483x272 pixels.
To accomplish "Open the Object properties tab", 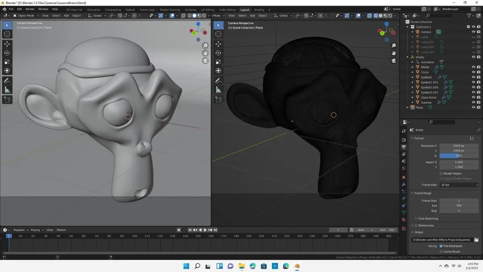I will tap(404, 177).
